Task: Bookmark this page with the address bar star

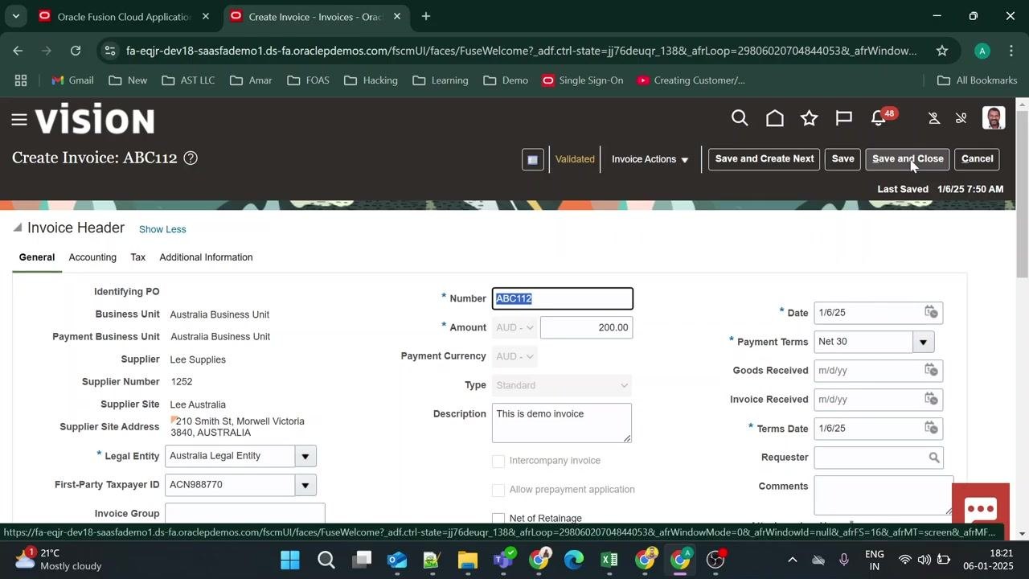Action: pyautogui.click(x=941, y=51)
